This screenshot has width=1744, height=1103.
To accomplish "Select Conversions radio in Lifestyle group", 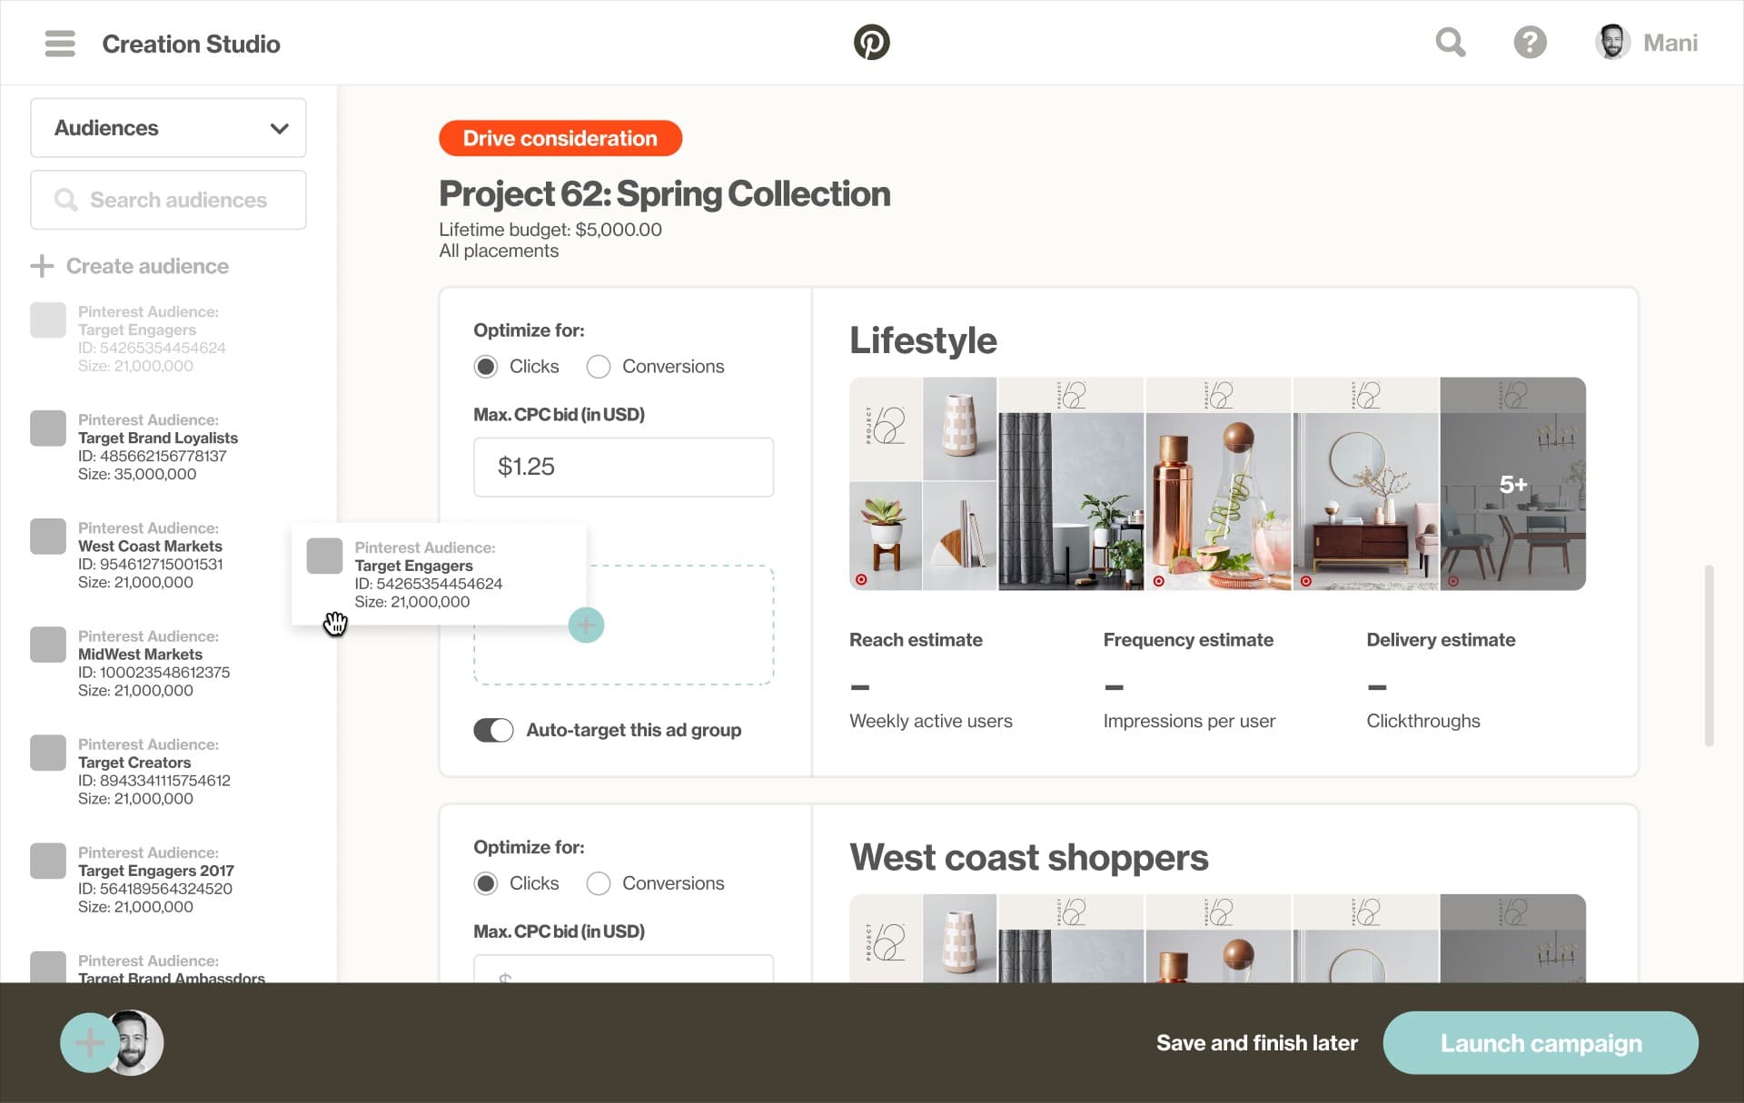I will coord(598,367).
